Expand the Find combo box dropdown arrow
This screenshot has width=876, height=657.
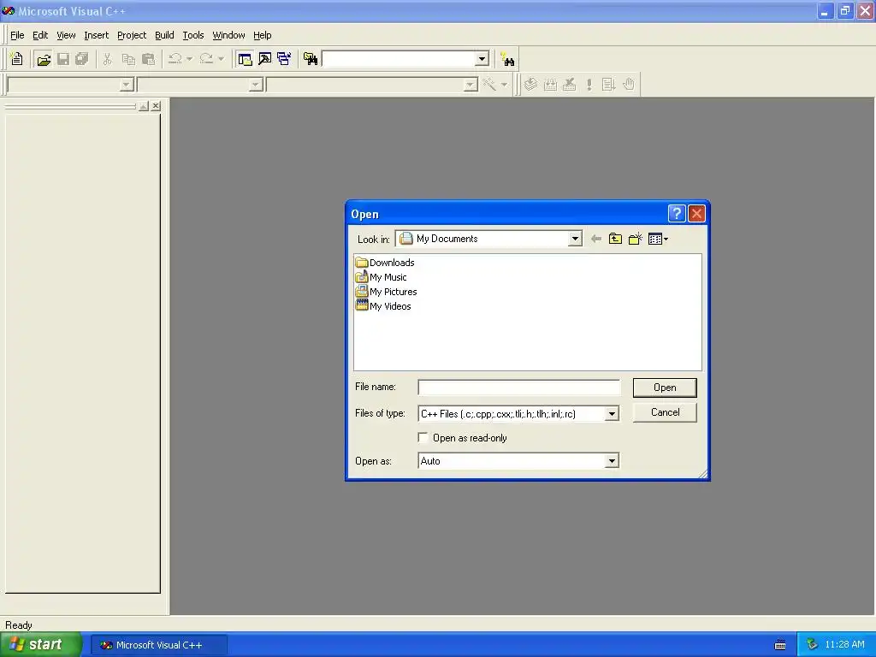482,59
